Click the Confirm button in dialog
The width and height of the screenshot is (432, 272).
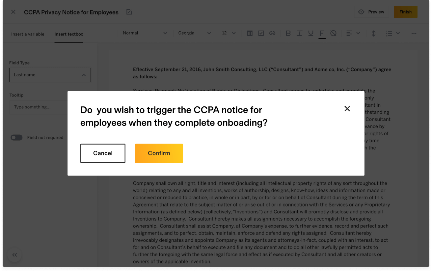(159, 153)
